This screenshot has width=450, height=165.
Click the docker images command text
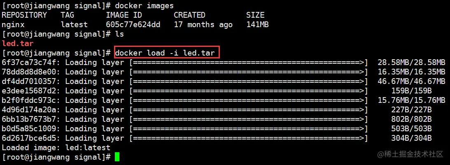144,6
